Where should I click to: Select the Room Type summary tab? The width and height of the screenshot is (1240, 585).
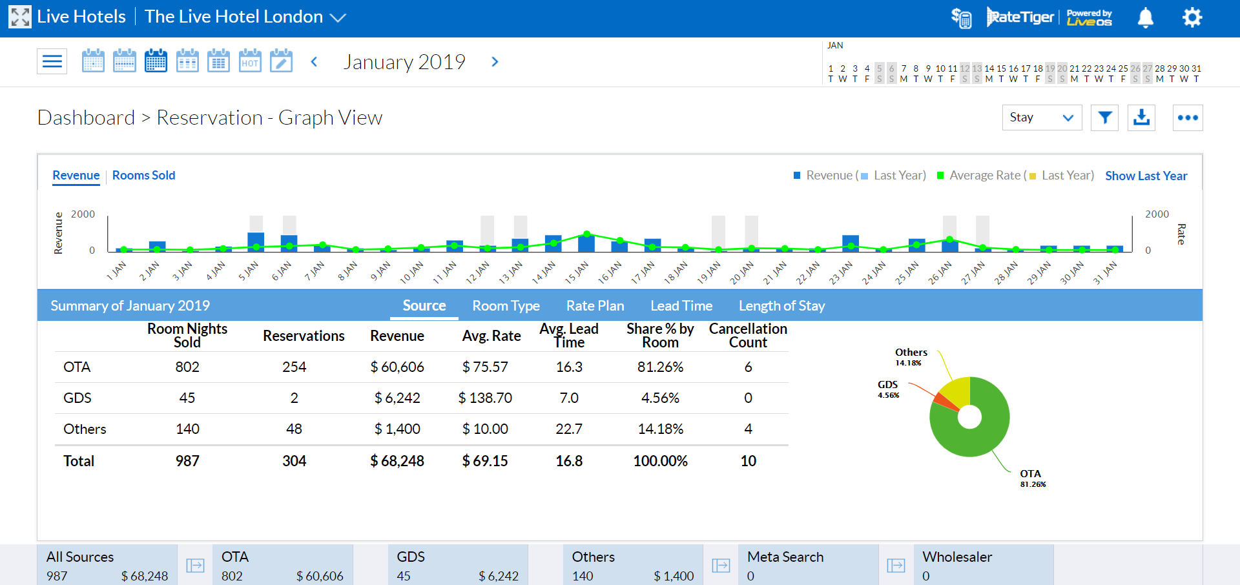(x=506, y=305)
